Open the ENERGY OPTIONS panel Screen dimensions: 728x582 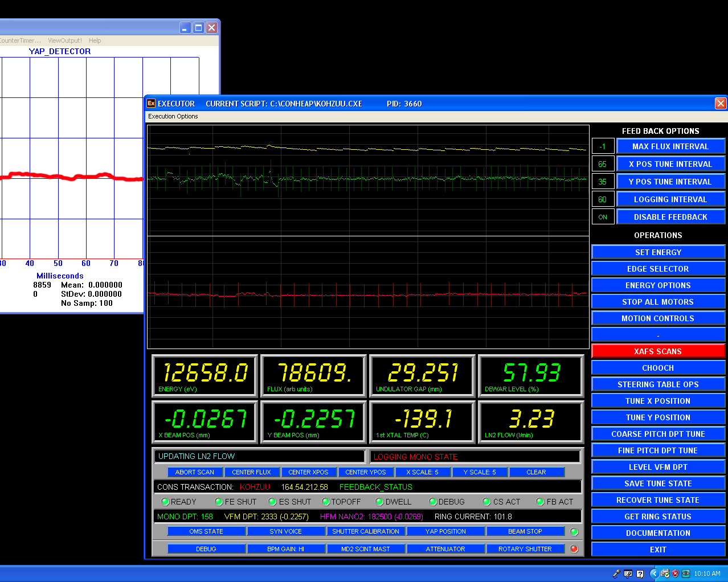(658, 285)
